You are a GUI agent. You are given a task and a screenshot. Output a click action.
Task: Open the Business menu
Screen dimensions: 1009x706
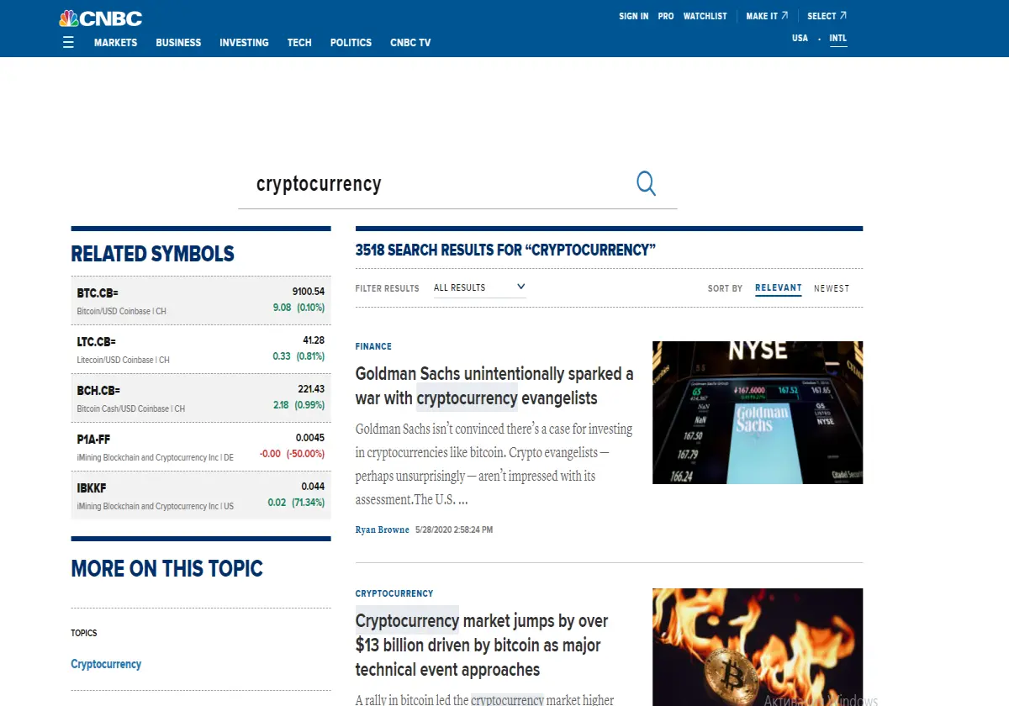(178, 43)
